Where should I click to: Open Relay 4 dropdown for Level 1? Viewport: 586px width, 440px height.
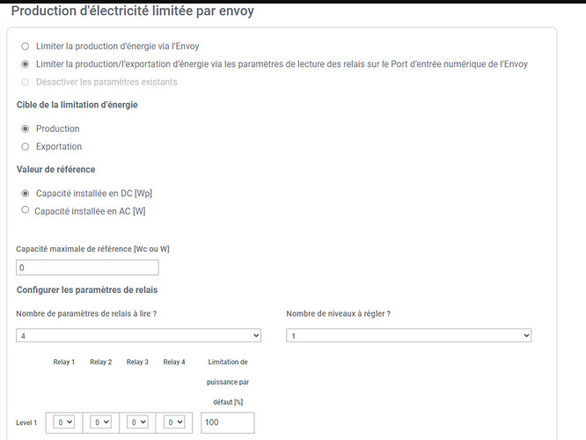tap(174, 422)
